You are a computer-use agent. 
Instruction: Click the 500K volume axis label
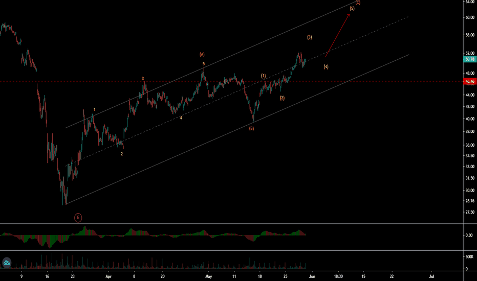(x=469, y=256)
